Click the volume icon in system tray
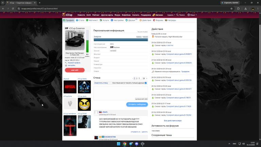Screen dimensions: 261x147 tap(244, 144)
